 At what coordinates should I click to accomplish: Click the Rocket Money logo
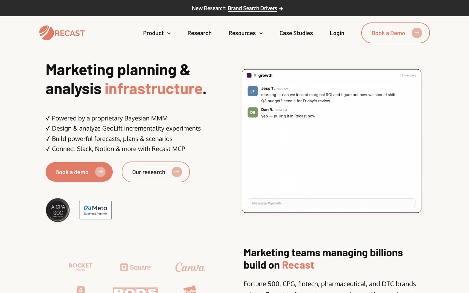point(80,267)
